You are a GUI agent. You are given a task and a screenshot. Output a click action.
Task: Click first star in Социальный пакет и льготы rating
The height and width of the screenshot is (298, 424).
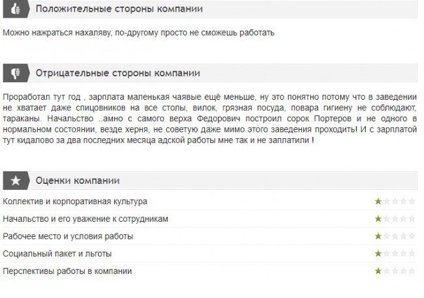[378, 253]
